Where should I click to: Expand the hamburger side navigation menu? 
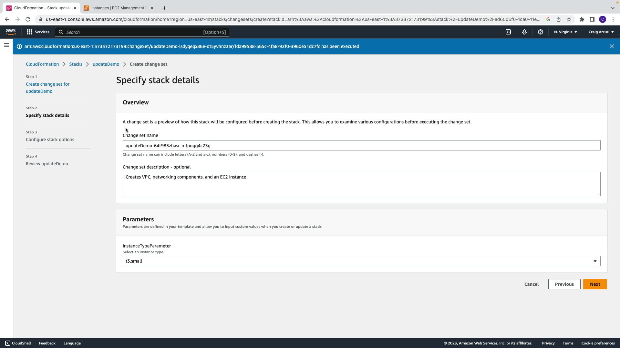[x=6, y=45]
